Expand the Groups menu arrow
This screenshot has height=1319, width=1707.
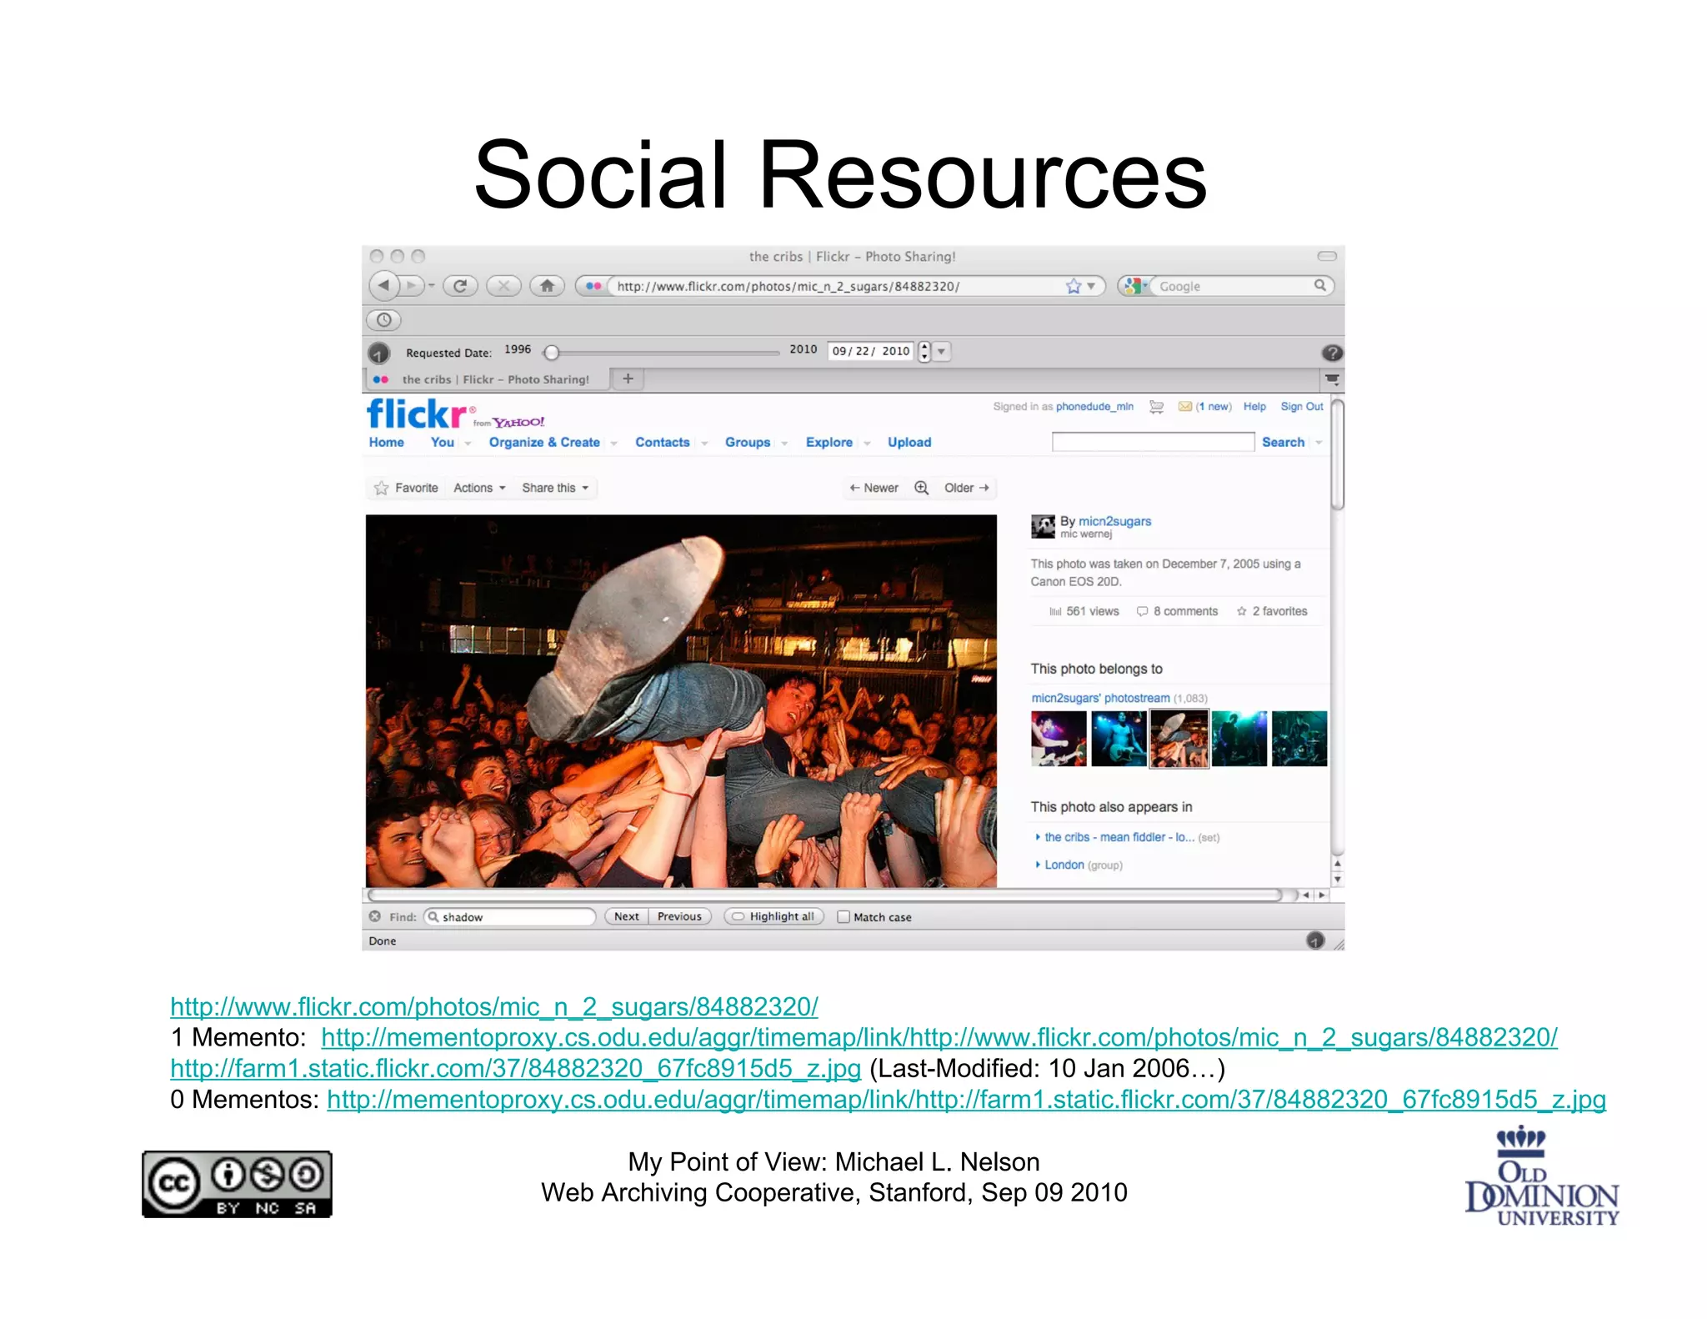(784, 444)
